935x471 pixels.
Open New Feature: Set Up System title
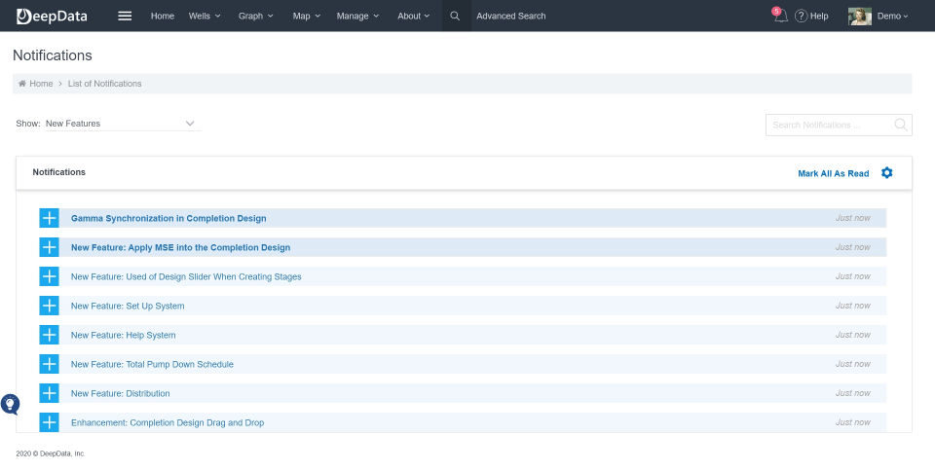point(128,306)
